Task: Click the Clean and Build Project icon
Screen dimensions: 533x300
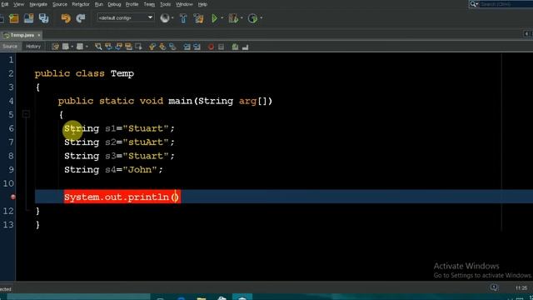Action: (x=198, y=18)
